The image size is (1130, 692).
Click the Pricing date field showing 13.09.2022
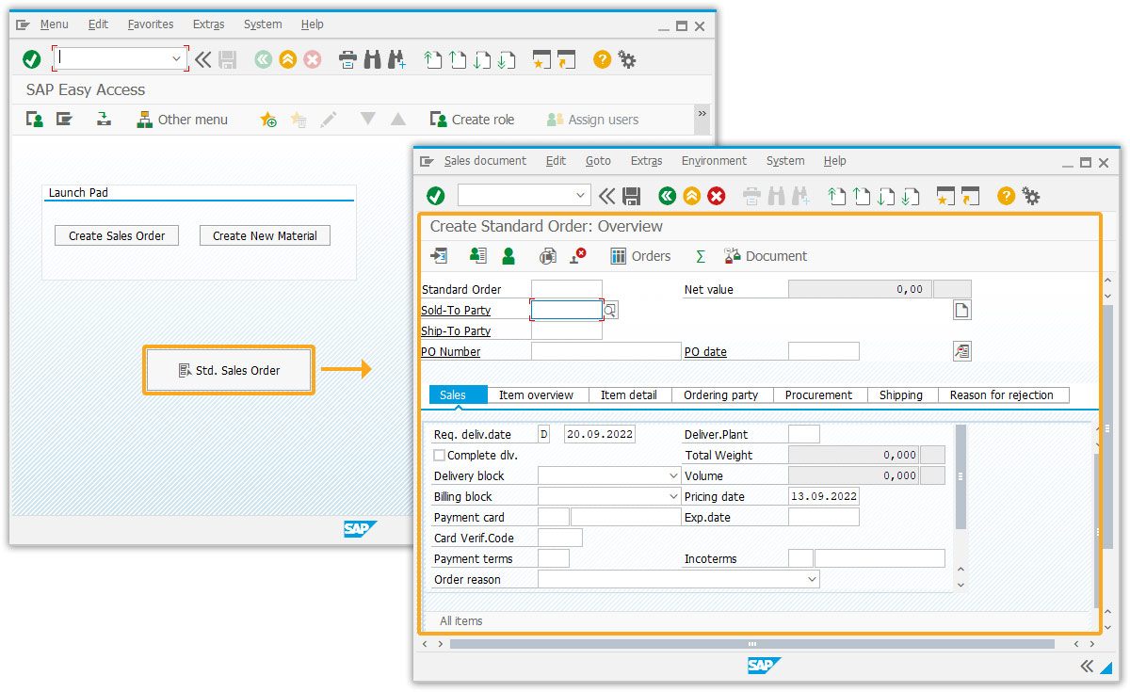point(824,496)
